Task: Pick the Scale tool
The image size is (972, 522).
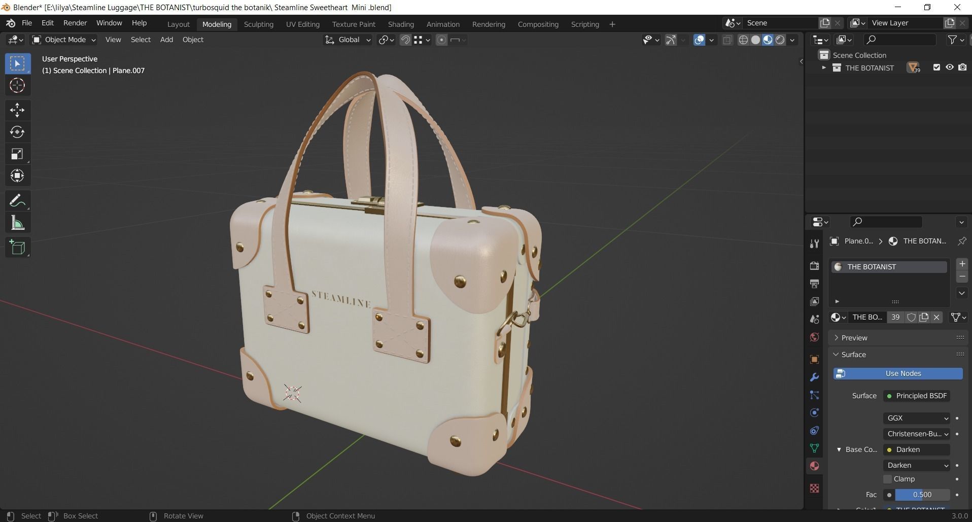Action: tap(17, 154)
